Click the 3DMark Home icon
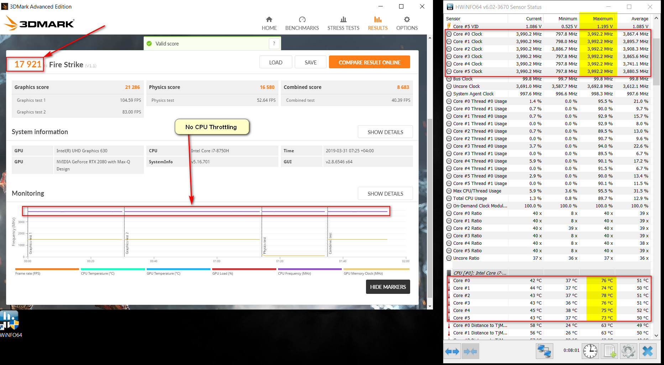Image resolution: width=664 pixels, height=365 pixels. click(x=269, y=19)
